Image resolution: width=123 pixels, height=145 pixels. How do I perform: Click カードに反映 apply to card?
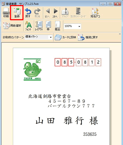click(65, 37)
